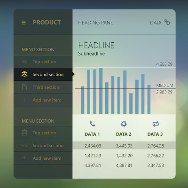
Task: Click the tallest blue chart bar
Action: click(x=101, y=91)
